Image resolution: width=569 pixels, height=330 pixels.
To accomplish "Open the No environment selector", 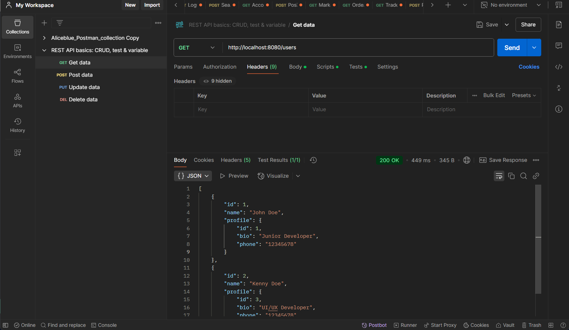I will tap(511, 5).
